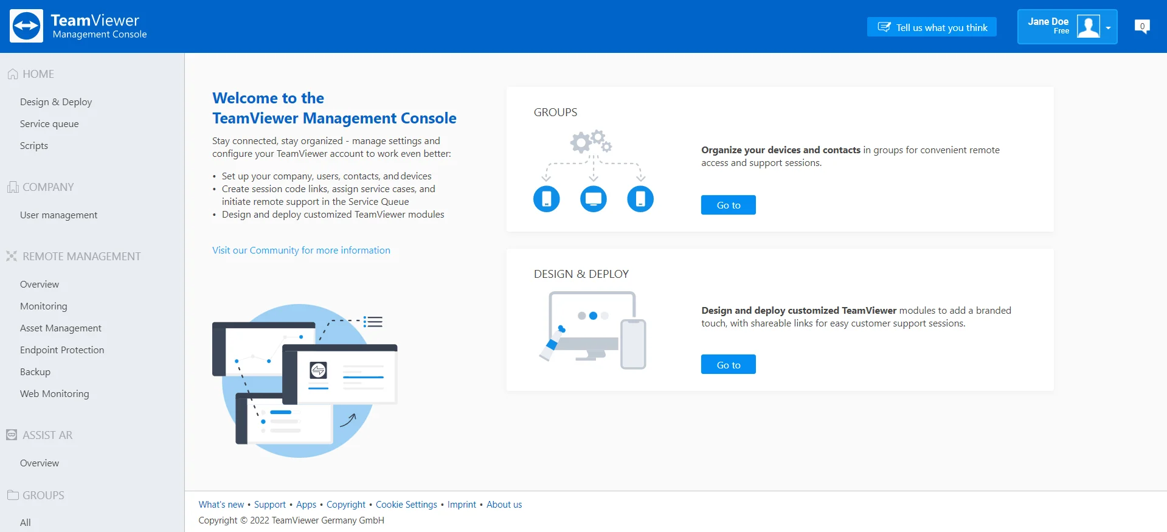This screenshot has height=532, width=1167.
Task: Click the Welcome to the TeamViewer heading
Action: [x=334, y=108]
